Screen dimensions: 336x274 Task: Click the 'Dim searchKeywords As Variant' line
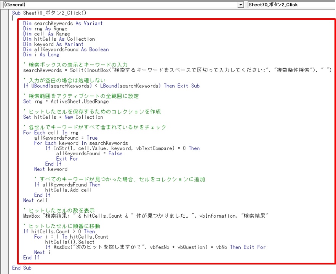[63, 23]
